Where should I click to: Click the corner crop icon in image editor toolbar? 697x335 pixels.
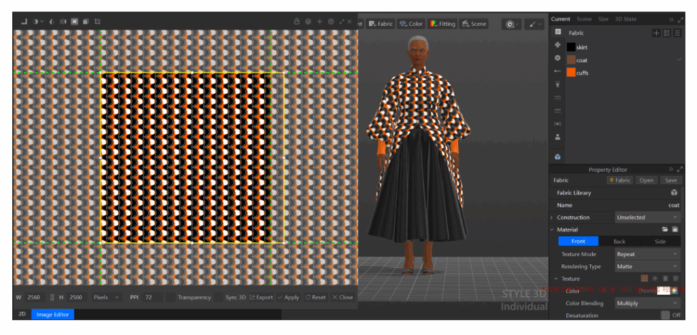tap(24, 21)
